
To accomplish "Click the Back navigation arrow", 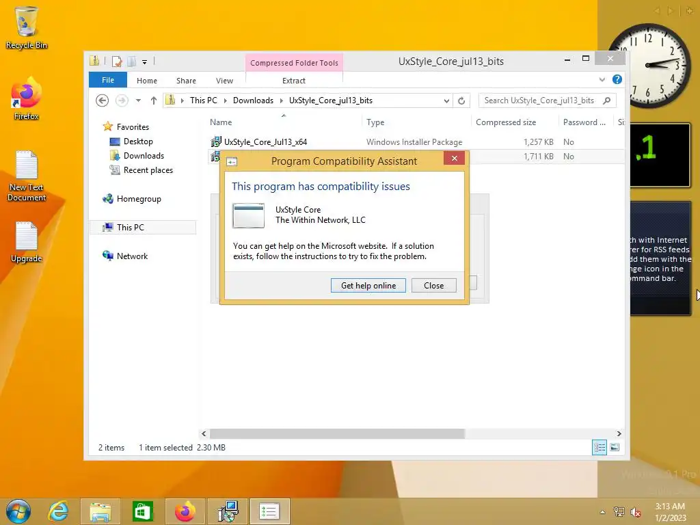I will (103, 100).
